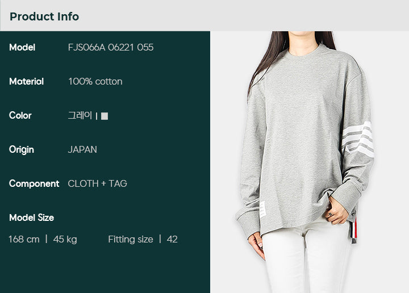Viewport: 409px width, 293px height.
Task: Click the Material label
Action: pyautogui.click(x=26, y=82)
